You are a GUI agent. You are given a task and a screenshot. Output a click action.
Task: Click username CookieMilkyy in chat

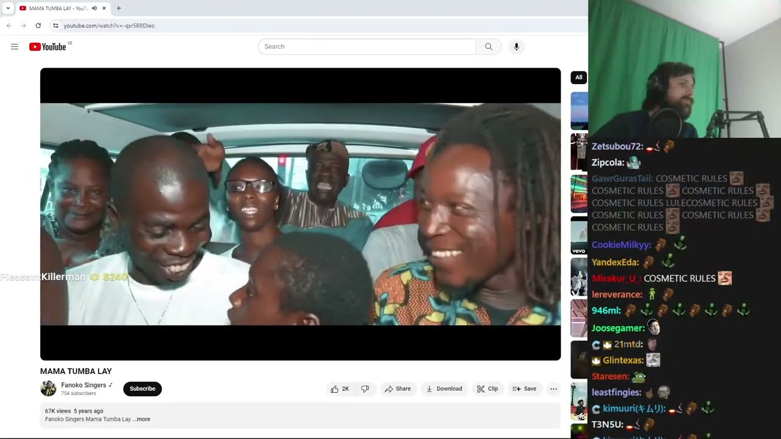pyautogui.click(x=621, y=245)
